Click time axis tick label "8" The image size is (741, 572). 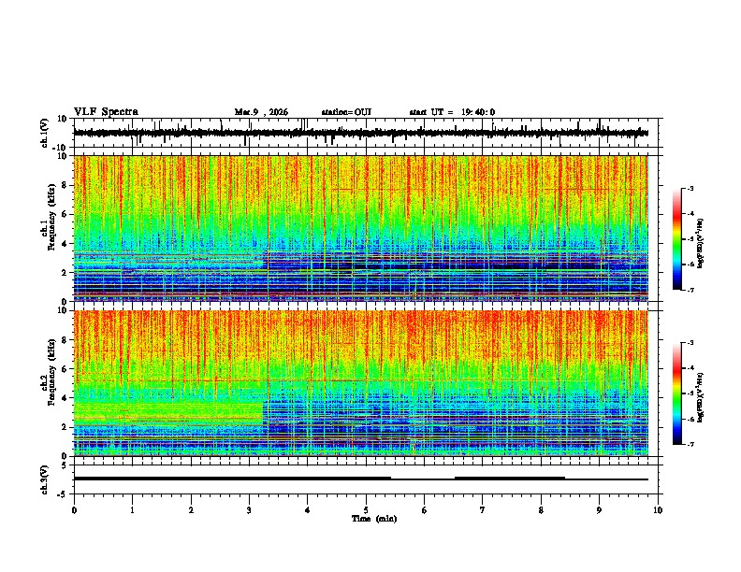[541, 510]
